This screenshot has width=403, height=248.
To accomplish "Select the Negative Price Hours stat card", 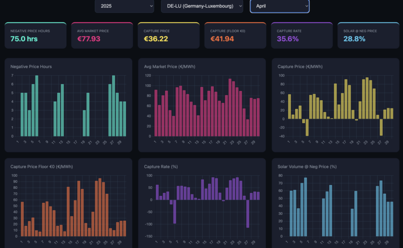I will coord(35,35).
